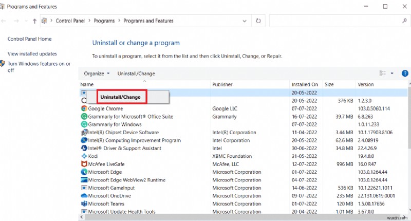Sort the list by Publisher column header
The image size is (411, 221).
222,84
